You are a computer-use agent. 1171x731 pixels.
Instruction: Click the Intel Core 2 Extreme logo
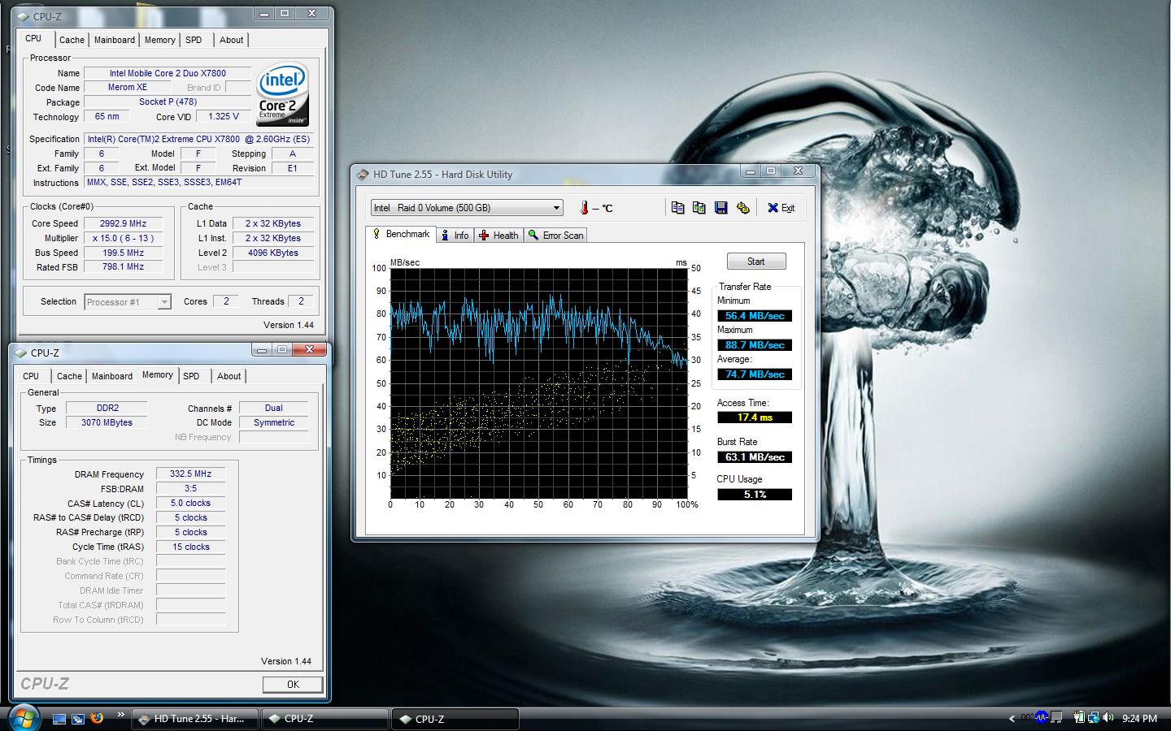coord(283,94)
